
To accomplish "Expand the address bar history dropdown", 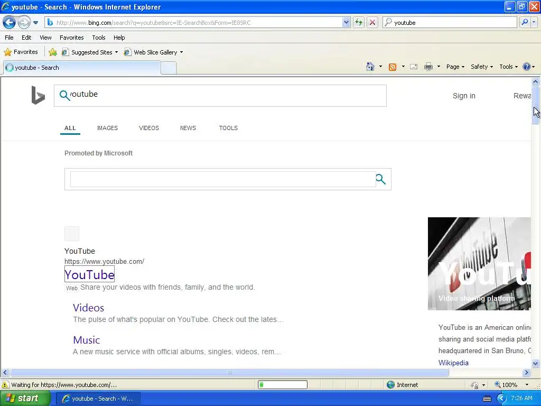I will [346, 23].
